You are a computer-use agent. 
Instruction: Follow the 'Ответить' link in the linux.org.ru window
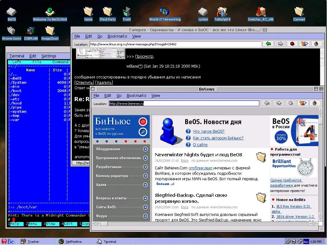click(84, 83)
